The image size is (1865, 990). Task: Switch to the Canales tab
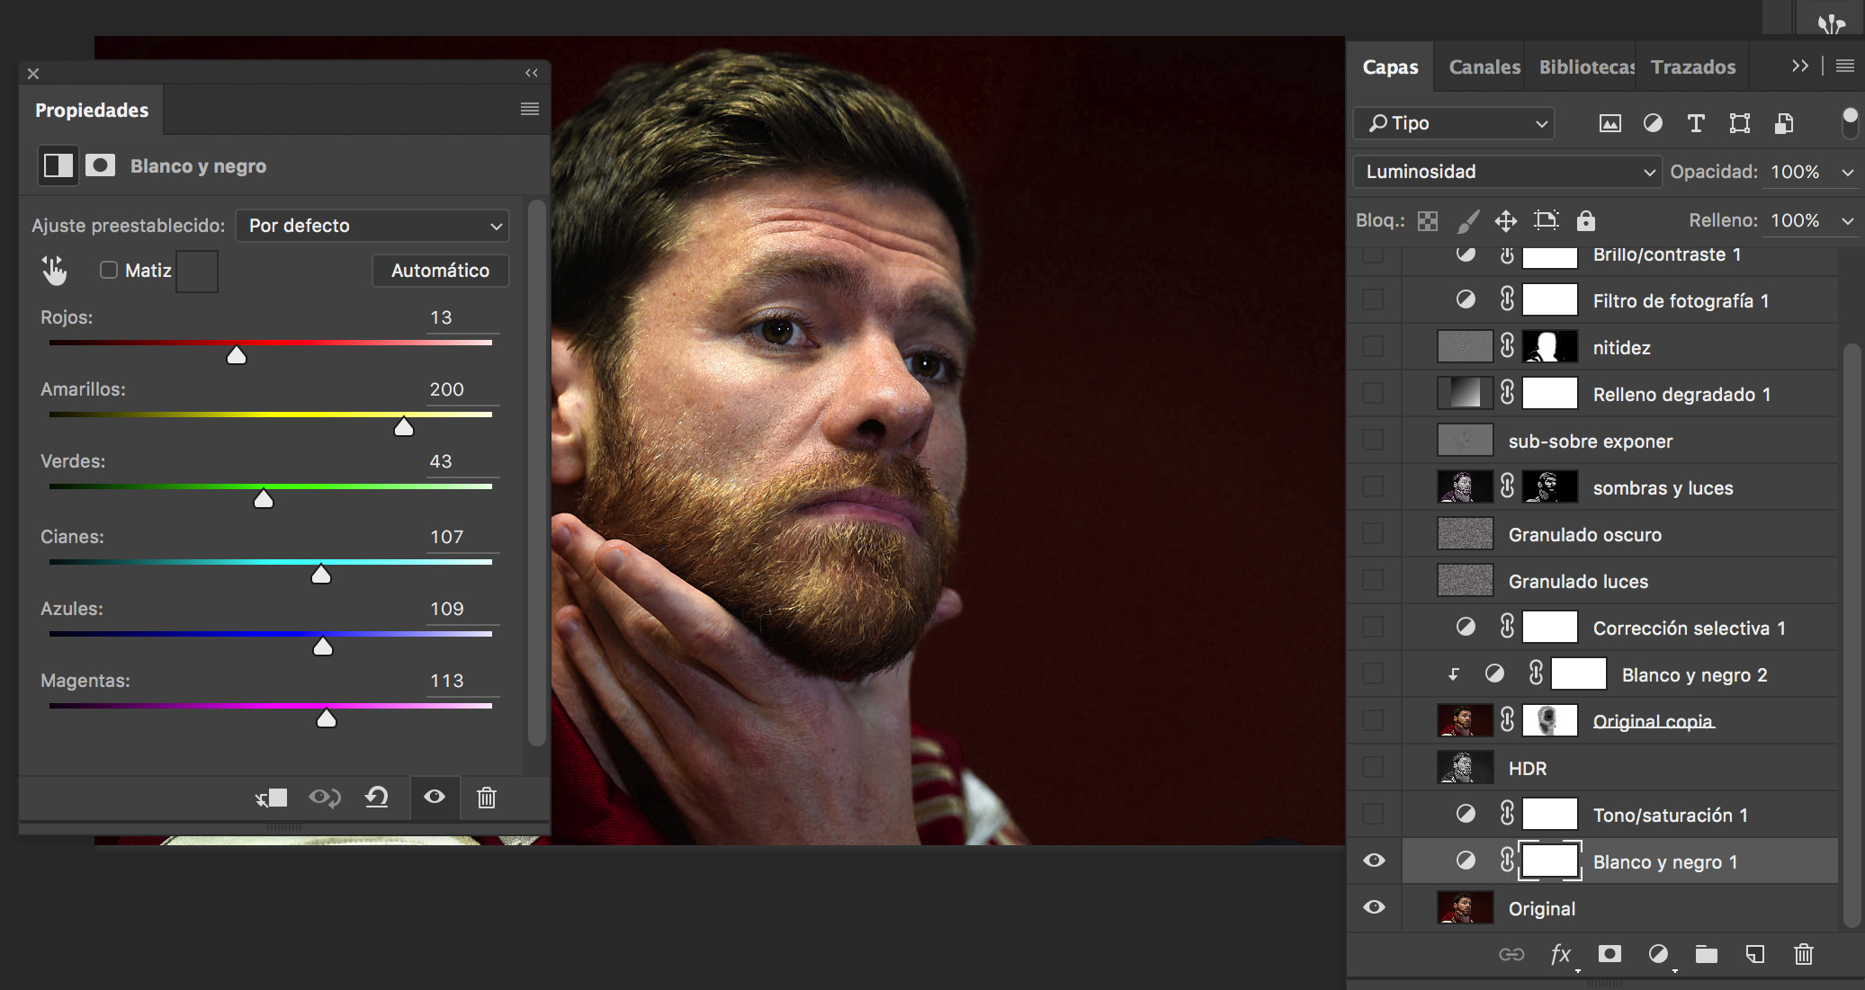coord(1484,67)
